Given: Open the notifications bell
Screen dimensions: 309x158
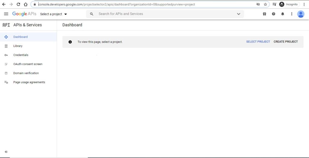Looking at the screenshot, I should [x=283, y=14].
